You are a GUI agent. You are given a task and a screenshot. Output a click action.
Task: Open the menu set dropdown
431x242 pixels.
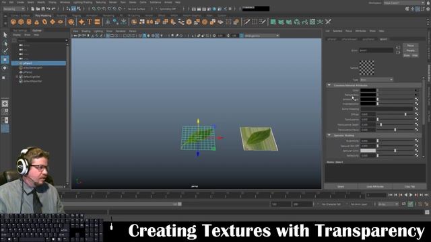[13, 9]
